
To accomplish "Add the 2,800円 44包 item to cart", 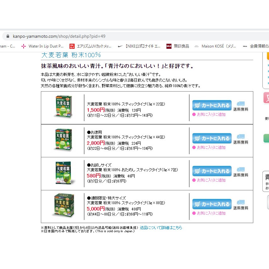I will [x=212, y=138].
